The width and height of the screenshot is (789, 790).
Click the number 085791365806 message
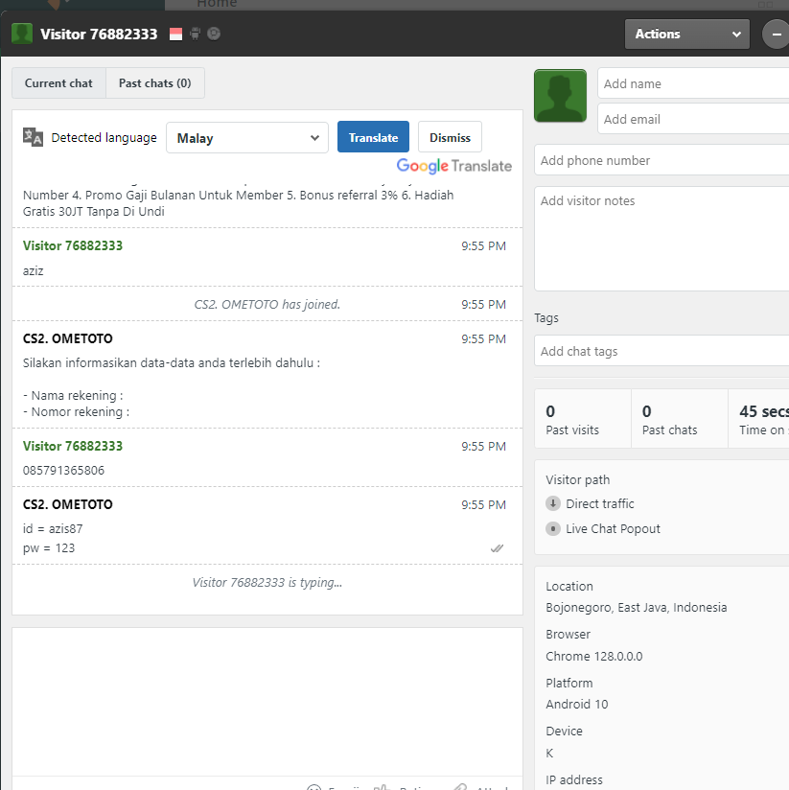click(x=63, y=471)
